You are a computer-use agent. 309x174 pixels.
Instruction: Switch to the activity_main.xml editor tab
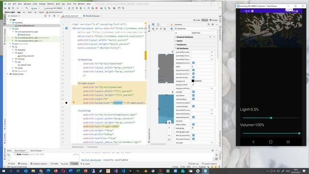click(71, 16)
